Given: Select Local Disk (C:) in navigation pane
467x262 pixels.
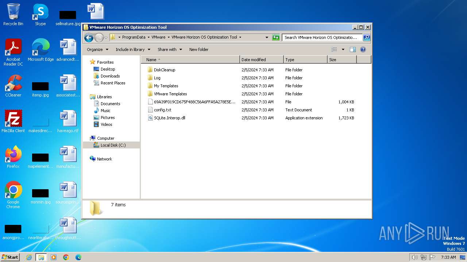Looking at the screenshot, I should click(x=113, y=145).
